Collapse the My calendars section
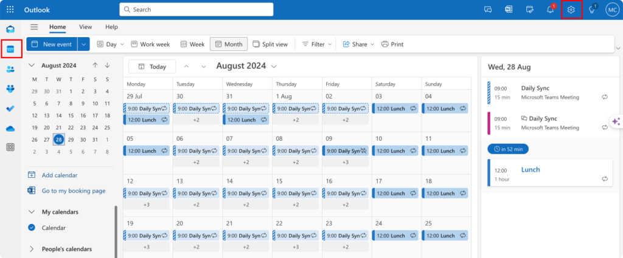Viewport: 623px width, 258px height. (x=32, y=212)
